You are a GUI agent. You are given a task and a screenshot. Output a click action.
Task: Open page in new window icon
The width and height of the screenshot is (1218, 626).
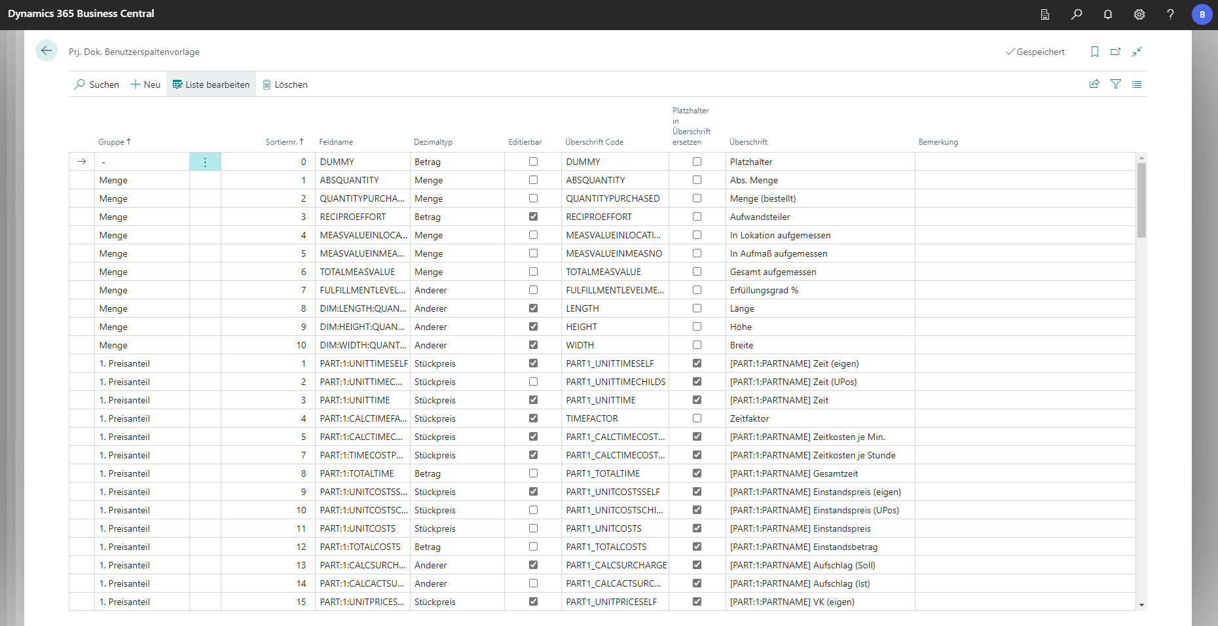(x=1115, y=52)
